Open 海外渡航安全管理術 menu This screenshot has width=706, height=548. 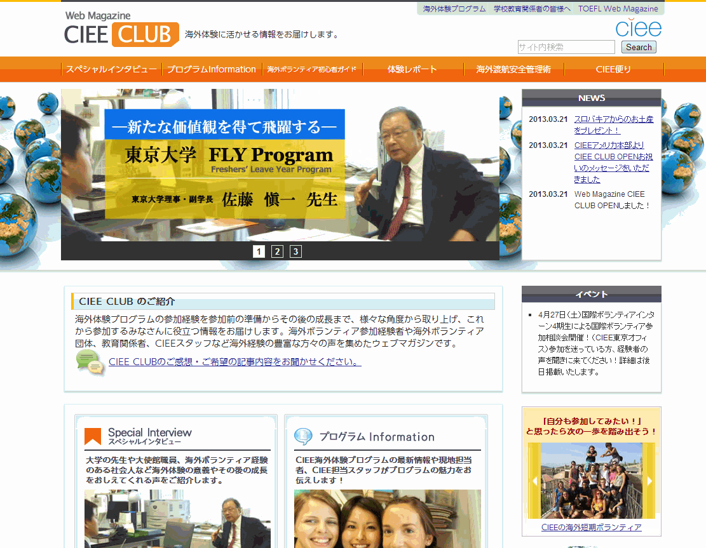[513, 69]
